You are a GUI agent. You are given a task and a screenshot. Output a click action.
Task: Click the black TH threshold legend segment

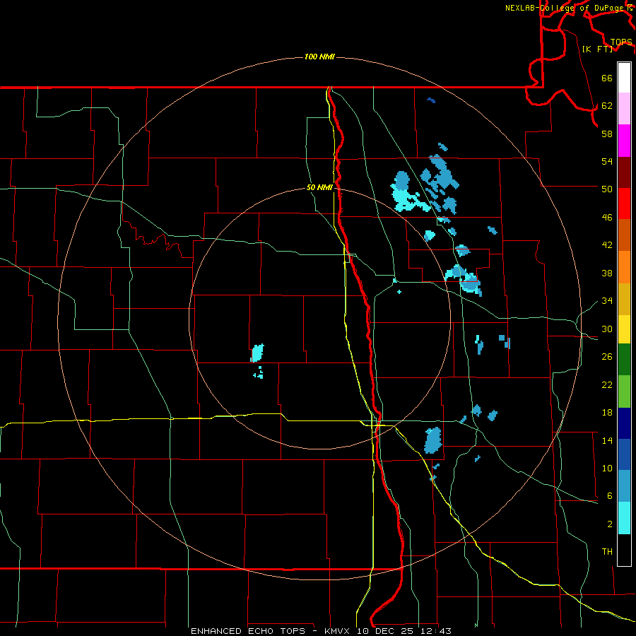click(x=624, y=550)
